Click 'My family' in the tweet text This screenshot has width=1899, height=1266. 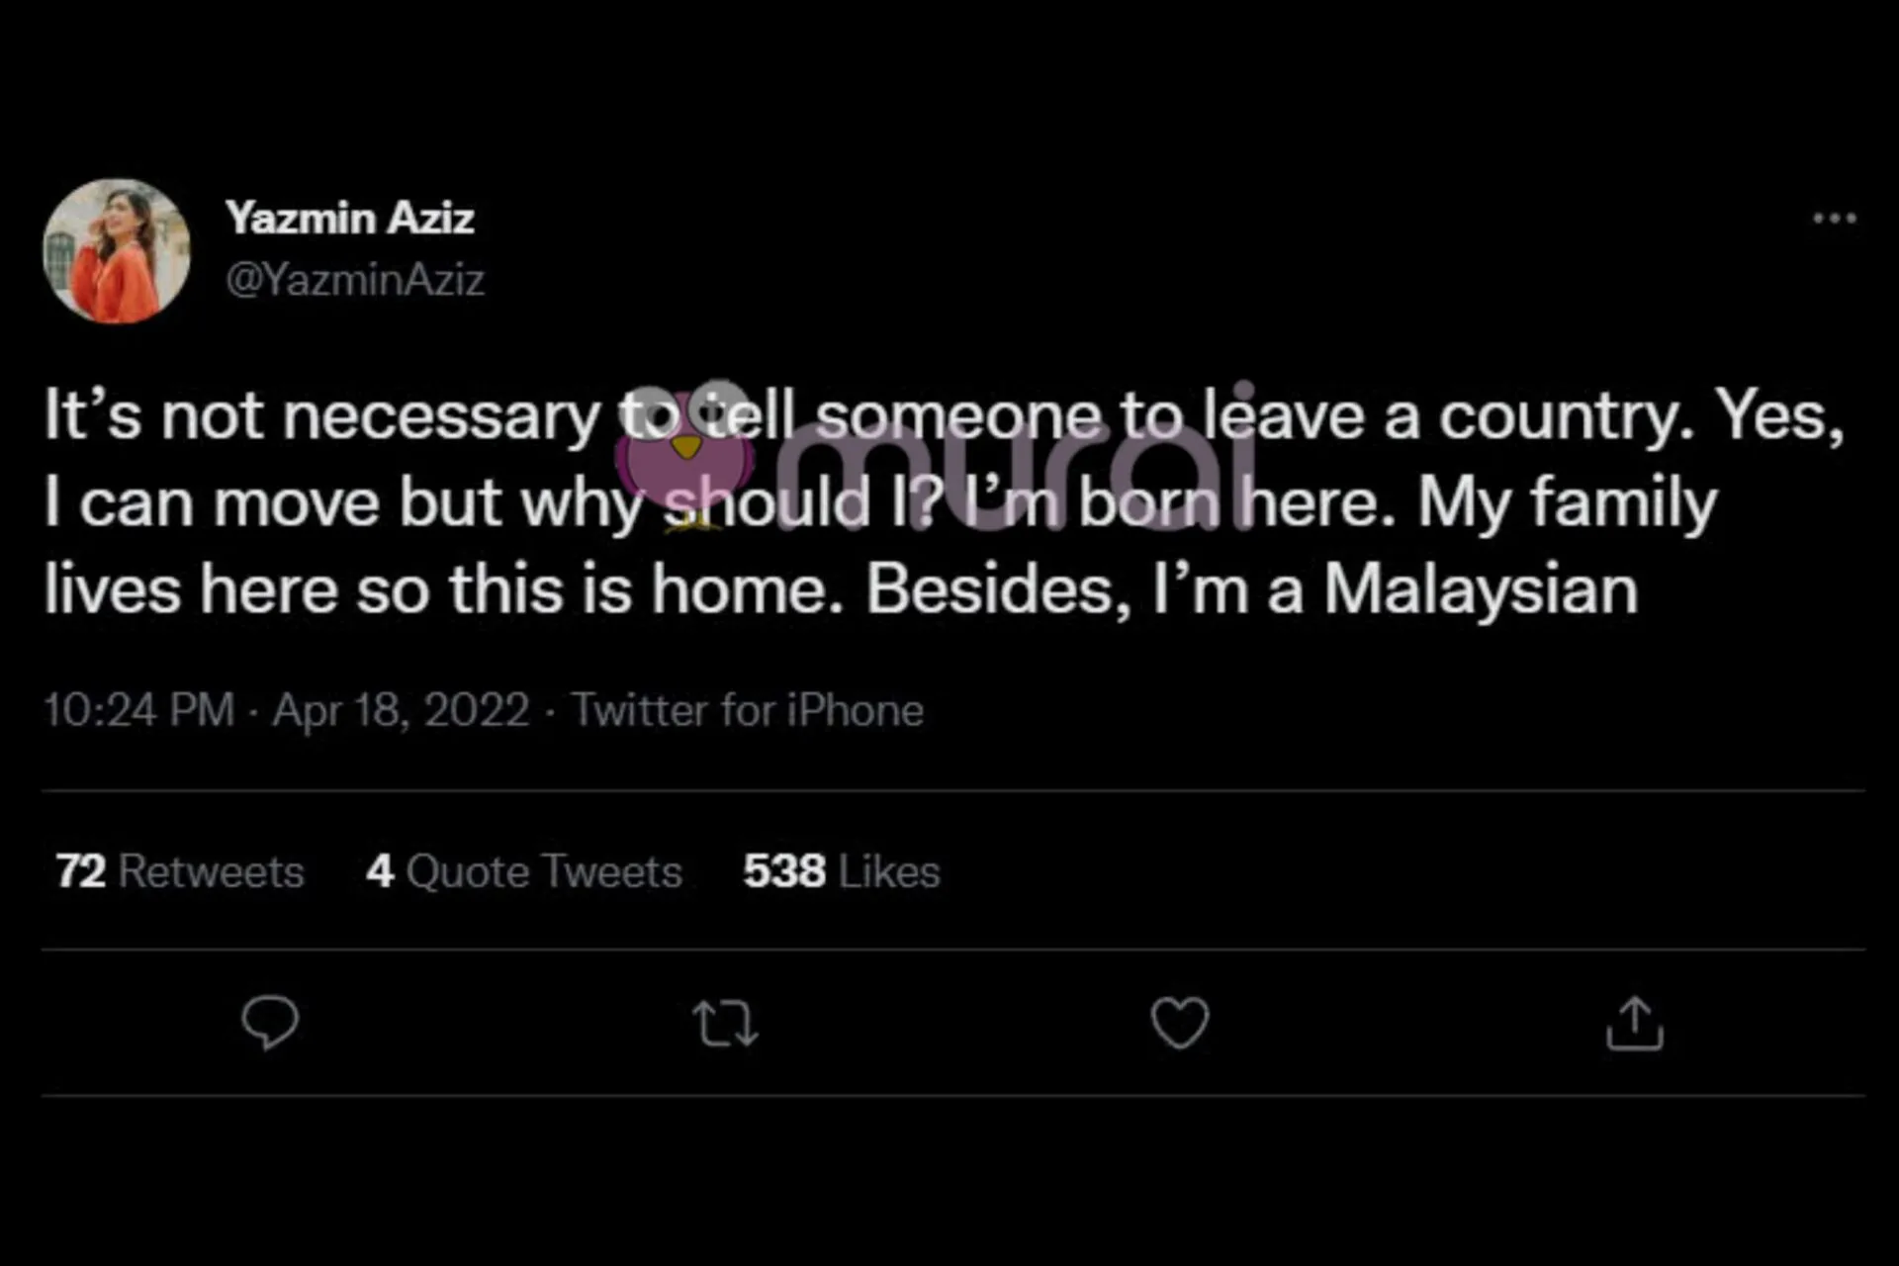pyautogui.click(x=1568, y=503)
